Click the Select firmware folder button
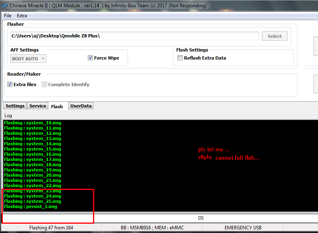 (275, 36)
